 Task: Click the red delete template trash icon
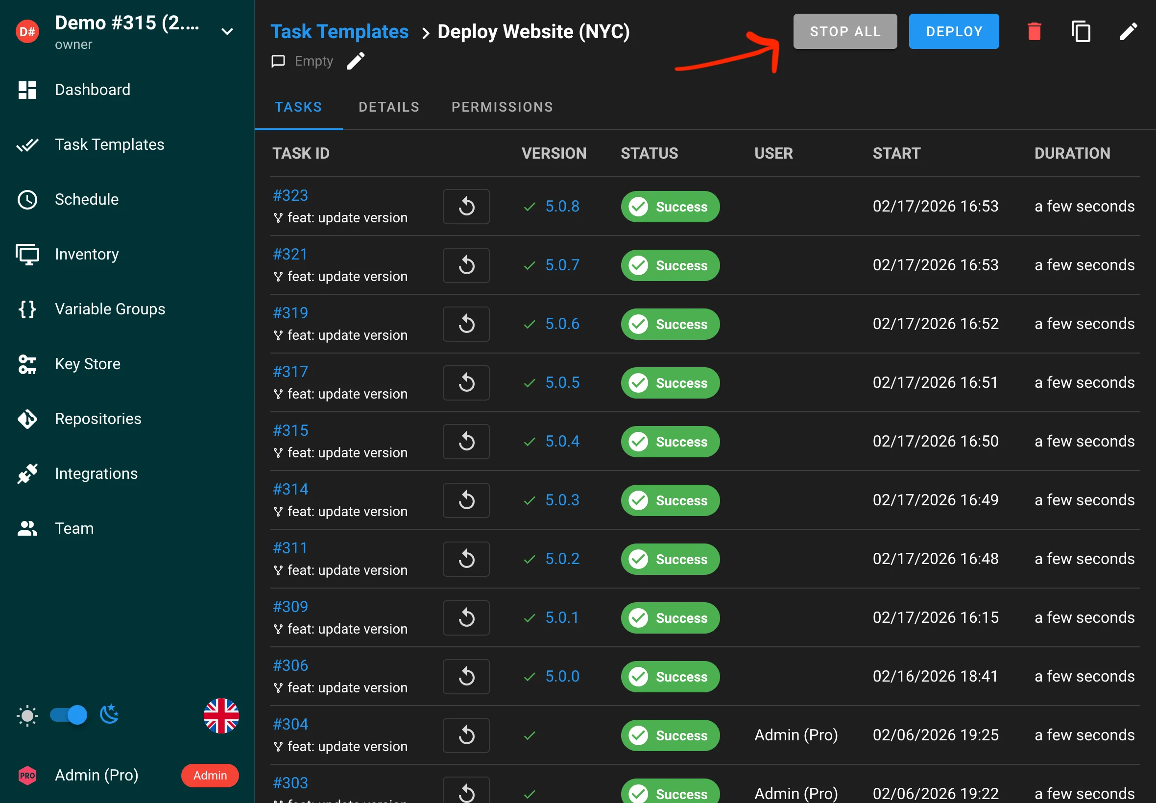click(1034, 32)
